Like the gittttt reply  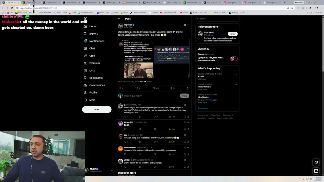click(x=155, y=167)
